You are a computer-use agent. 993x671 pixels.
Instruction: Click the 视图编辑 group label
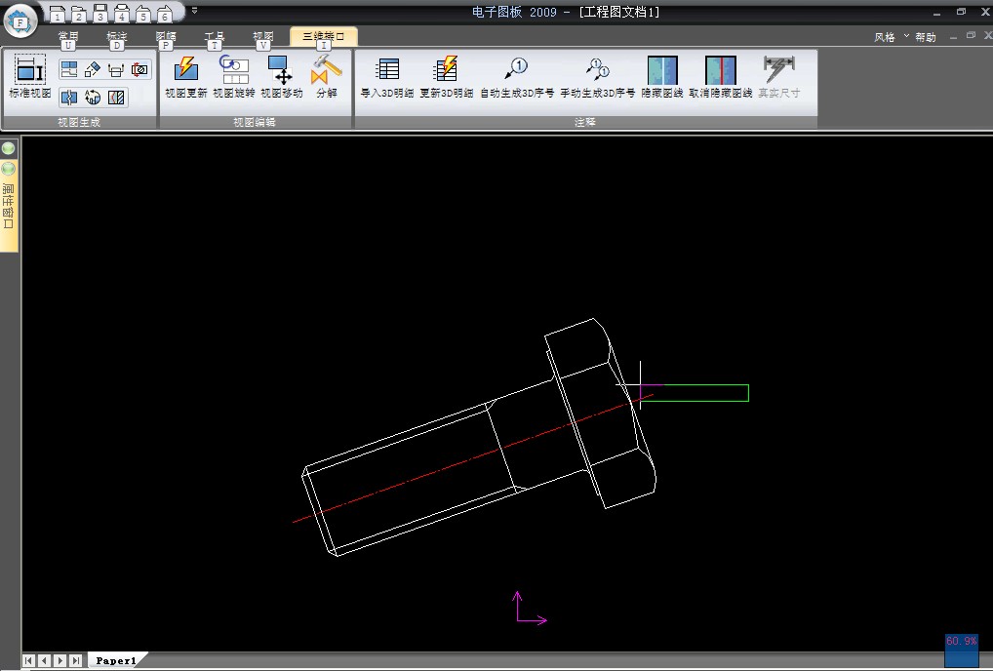pyautogui.click(x=255, y=122)
